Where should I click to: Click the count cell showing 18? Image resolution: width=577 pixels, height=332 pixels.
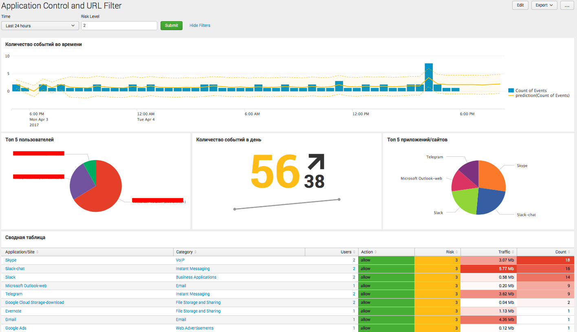546,260
